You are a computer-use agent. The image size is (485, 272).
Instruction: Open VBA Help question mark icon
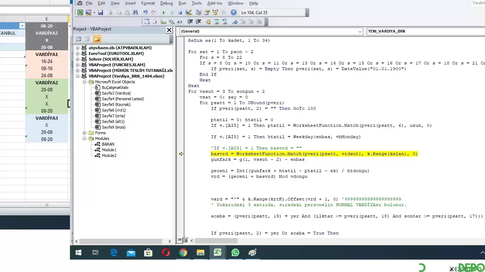(x=233, y=12)
